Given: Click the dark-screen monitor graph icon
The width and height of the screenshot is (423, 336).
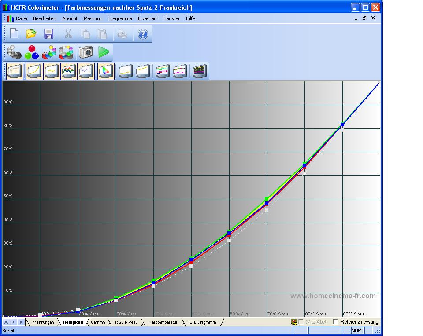Looking at the screenshot, I should click(200, 71).
